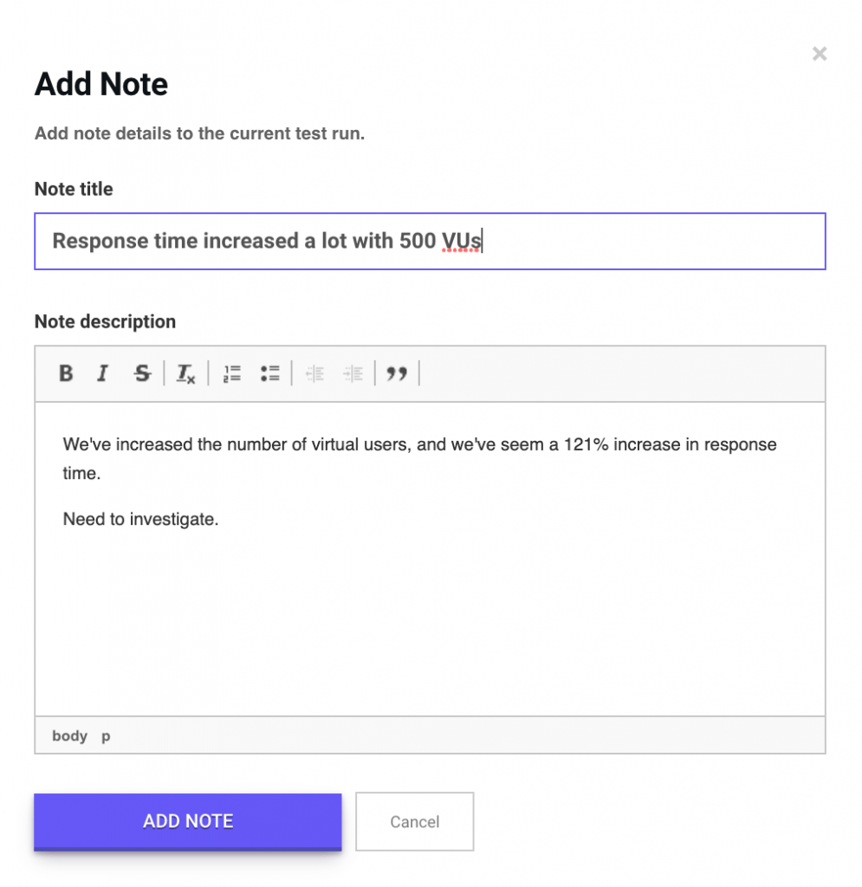Click into the Note title input field
The height and width of the screenshot is (887, 862).
pos(430,241)
